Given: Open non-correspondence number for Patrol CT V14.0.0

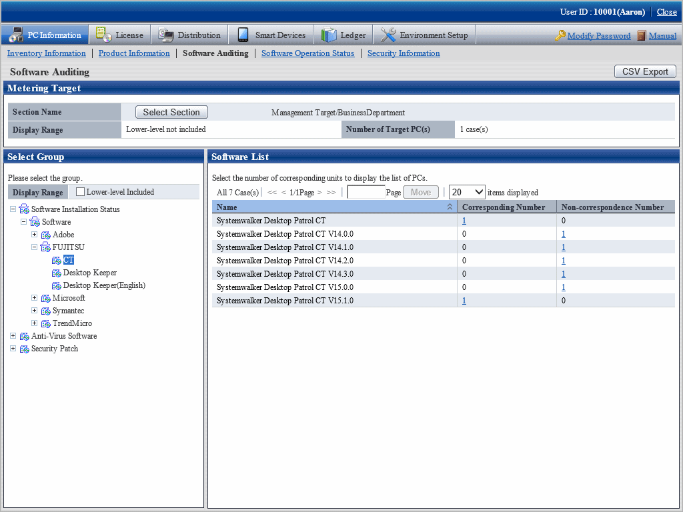Looking at the screenshot, I should pyautogui.click(x=563, y=234).
